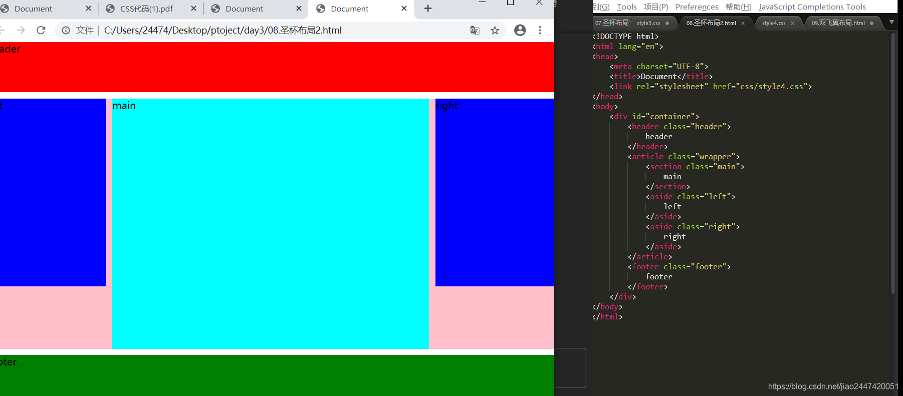This screenshot has width=903, height=396.
Task: Click unsaved dot on 09.双飞翼布局.html tab
Action: point(872,23)
